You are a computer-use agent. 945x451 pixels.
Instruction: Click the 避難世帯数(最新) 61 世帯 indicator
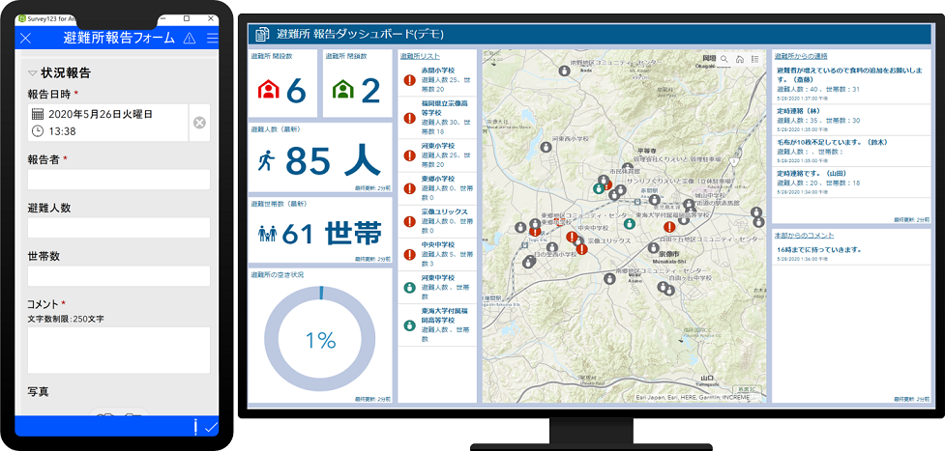(320, 230)
